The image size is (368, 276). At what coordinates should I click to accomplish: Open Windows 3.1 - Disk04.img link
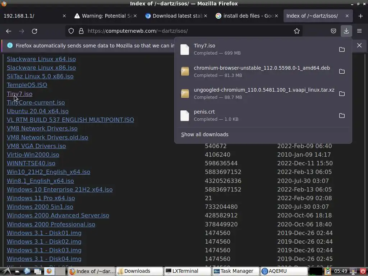44,259
